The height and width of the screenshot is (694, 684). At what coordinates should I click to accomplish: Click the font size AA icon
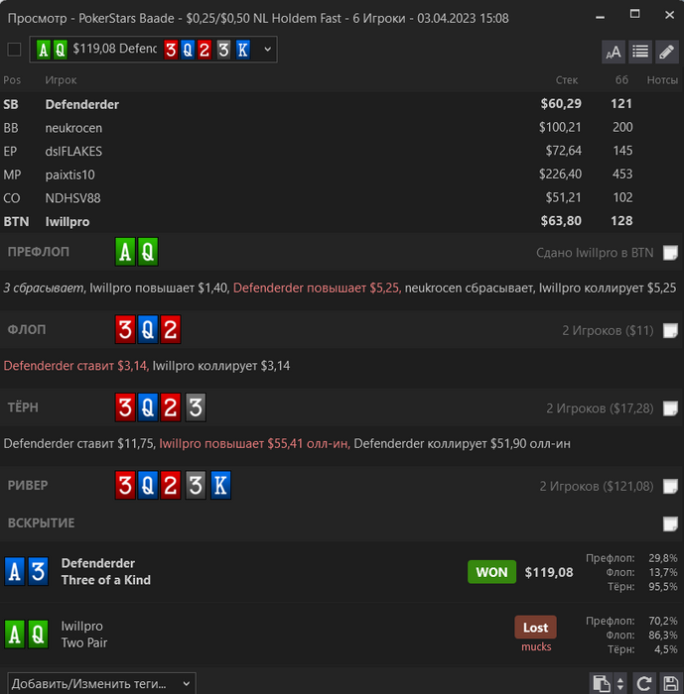(x=614, y=52)
